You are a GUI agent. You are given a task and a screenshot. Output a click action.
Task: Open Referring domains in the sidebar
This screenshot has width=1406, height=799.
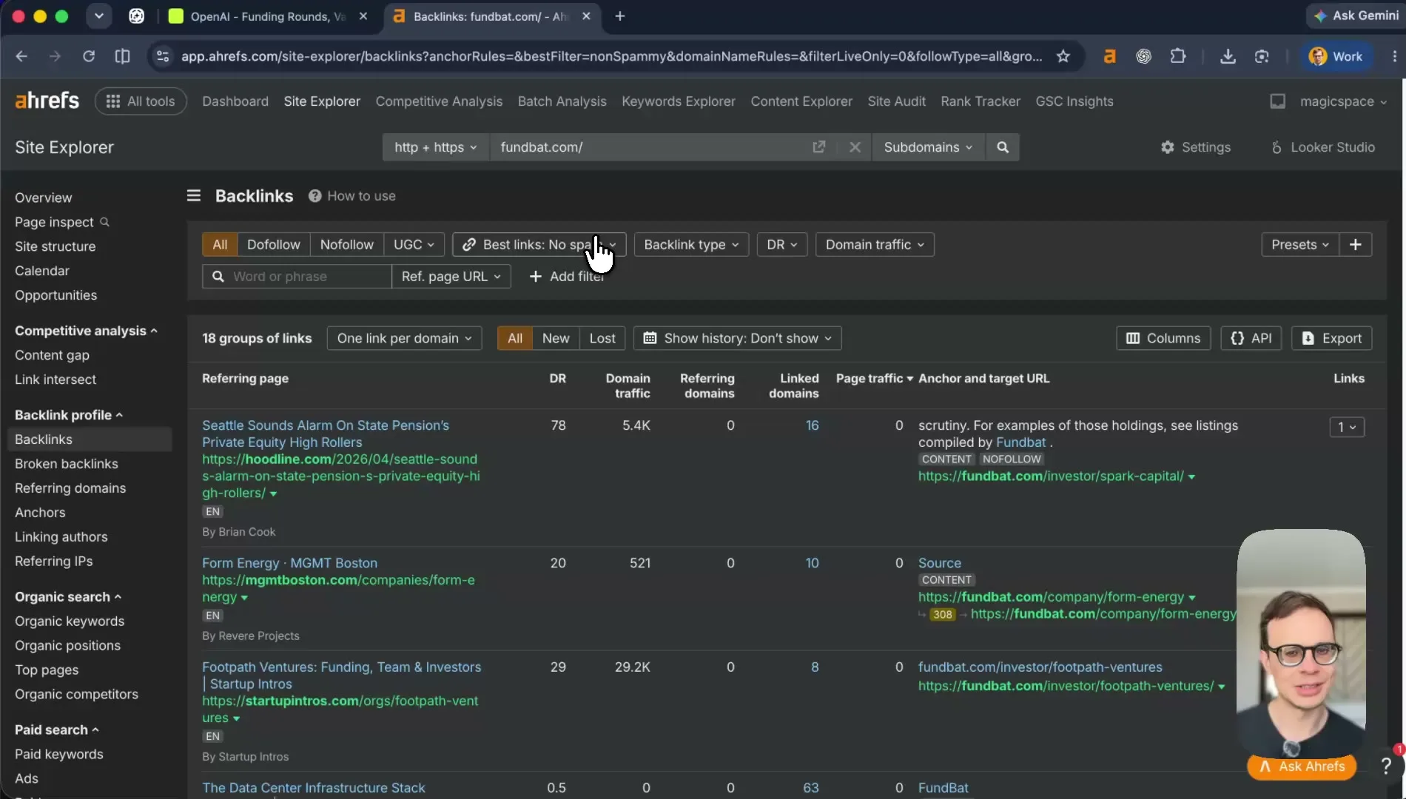pos(70,488)
